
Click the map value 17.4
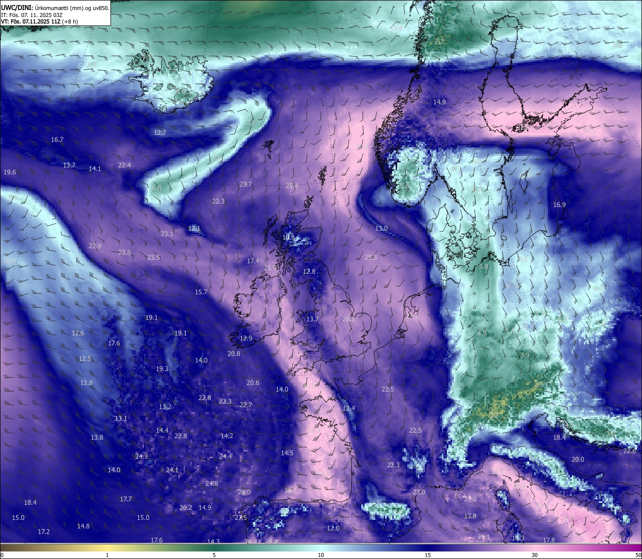(x=253, y=261)
